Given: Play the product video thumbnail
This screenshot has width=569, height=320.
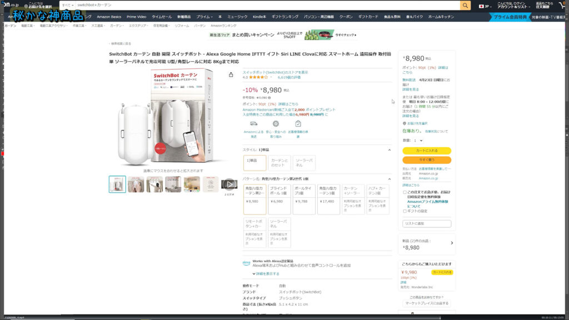Looking at the screenshot, I should point(229,184).
